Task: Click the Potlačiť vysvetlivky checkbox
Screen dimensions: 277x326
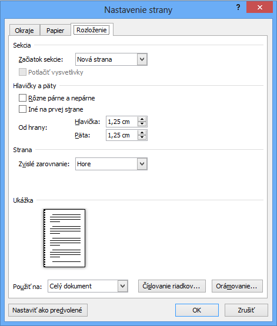Action: click(x=22, y=72)
